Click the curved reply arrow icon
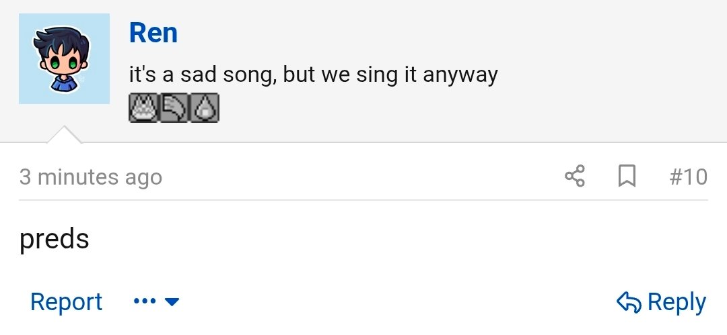 [629, 302]
